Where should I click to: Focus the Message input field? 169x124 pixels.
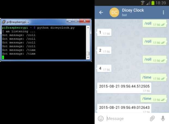[127, 119]
